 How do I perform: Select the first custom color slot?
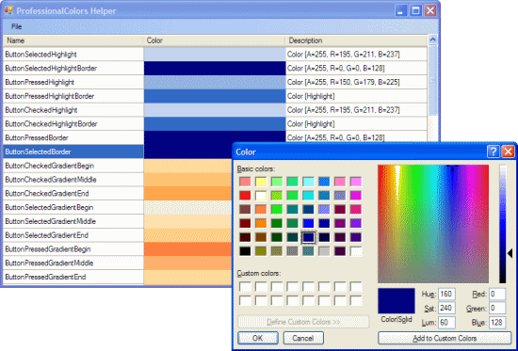pyautogui.click(x=245, y=287)
